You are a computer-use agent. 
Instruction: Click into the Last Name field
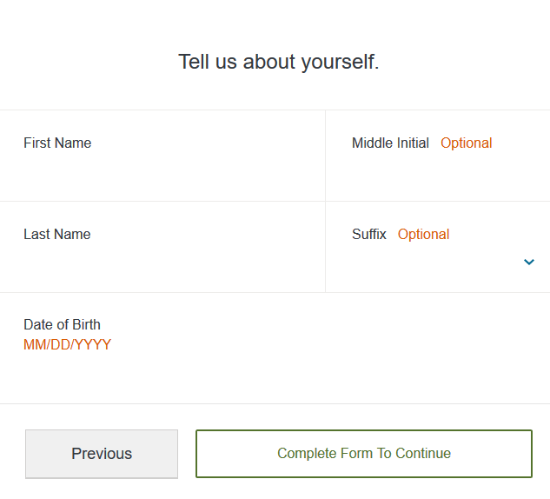coord(162,247)
